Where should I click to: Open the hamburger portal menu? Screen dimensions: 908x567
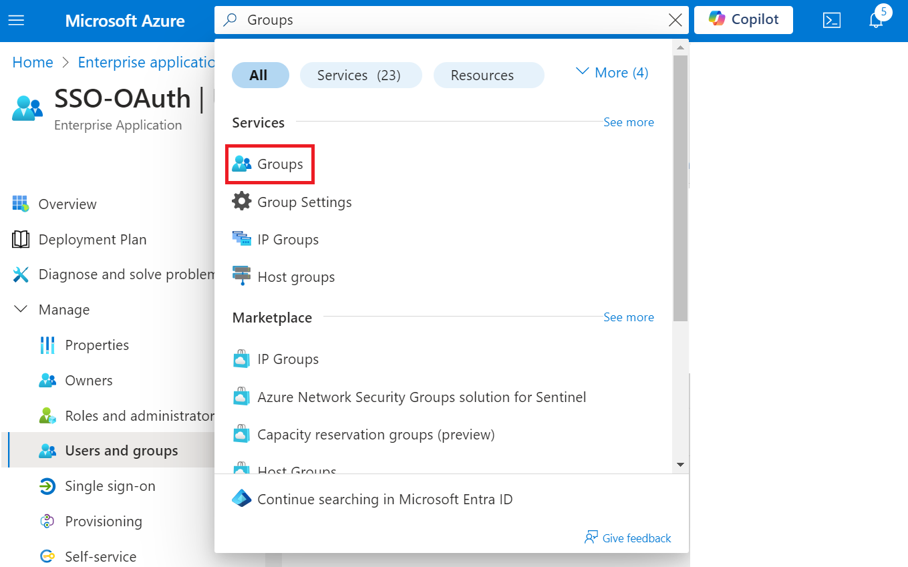16,21
